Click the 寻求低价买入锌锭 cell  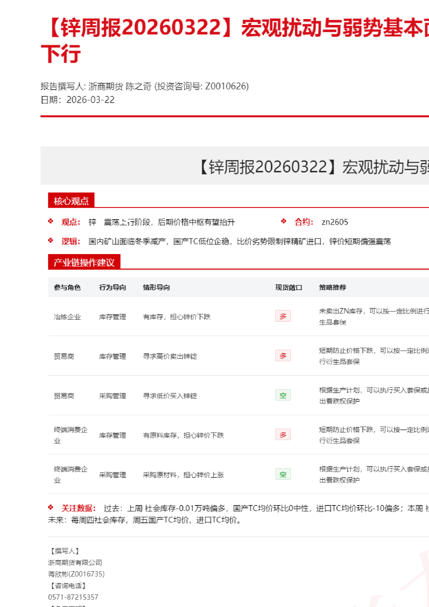170,396
